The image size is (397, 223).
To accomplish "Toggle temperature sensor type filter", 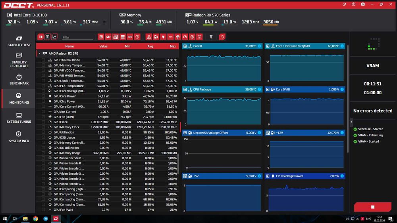I will (149, 37).
